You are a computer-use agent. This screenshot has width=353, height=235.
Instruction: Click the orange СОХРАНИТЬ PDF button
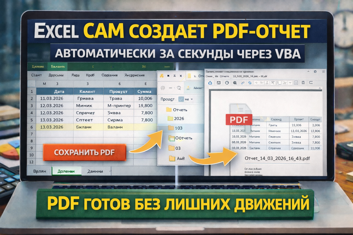coord(84,152)
